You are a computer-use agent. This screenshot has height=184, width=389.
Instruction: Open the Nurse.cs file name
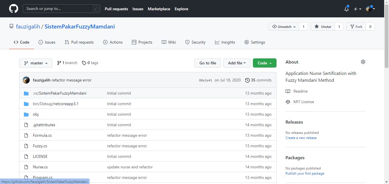coord(40,167)
